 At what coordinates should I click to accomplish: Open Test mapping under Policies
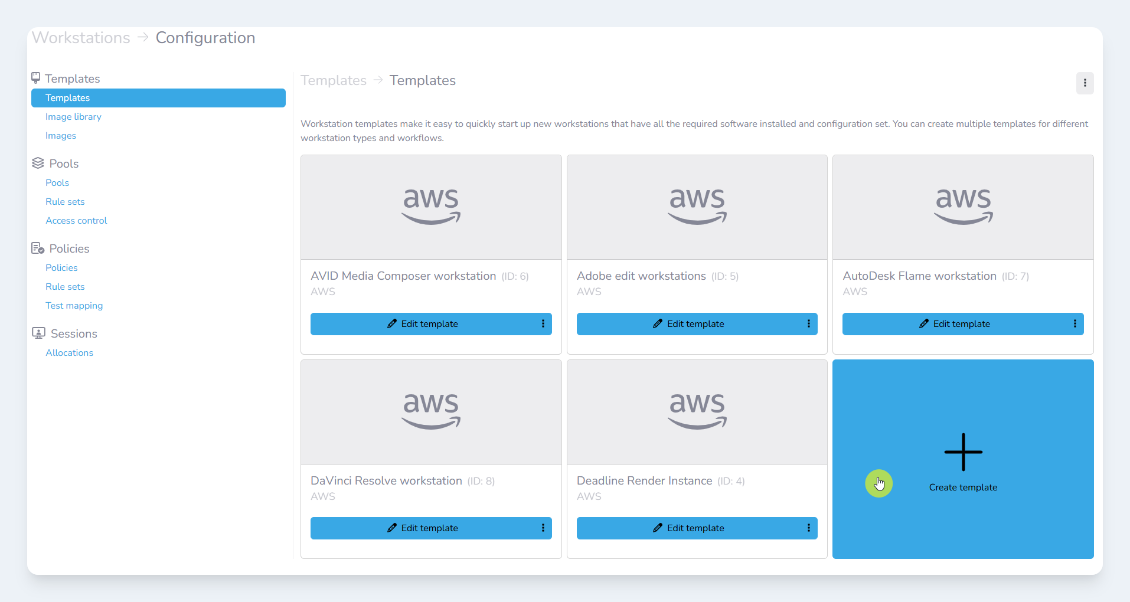click(x=74, y=306)
